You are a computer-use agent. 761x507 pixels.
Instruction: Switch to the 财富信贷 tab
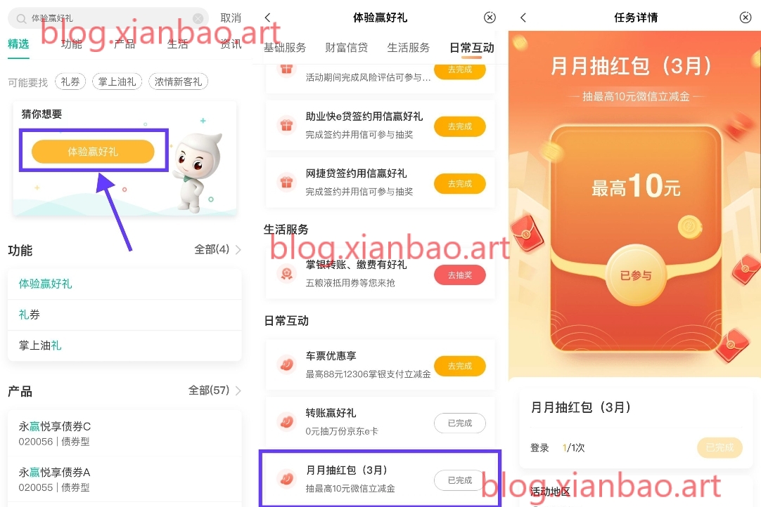[347, 48]
